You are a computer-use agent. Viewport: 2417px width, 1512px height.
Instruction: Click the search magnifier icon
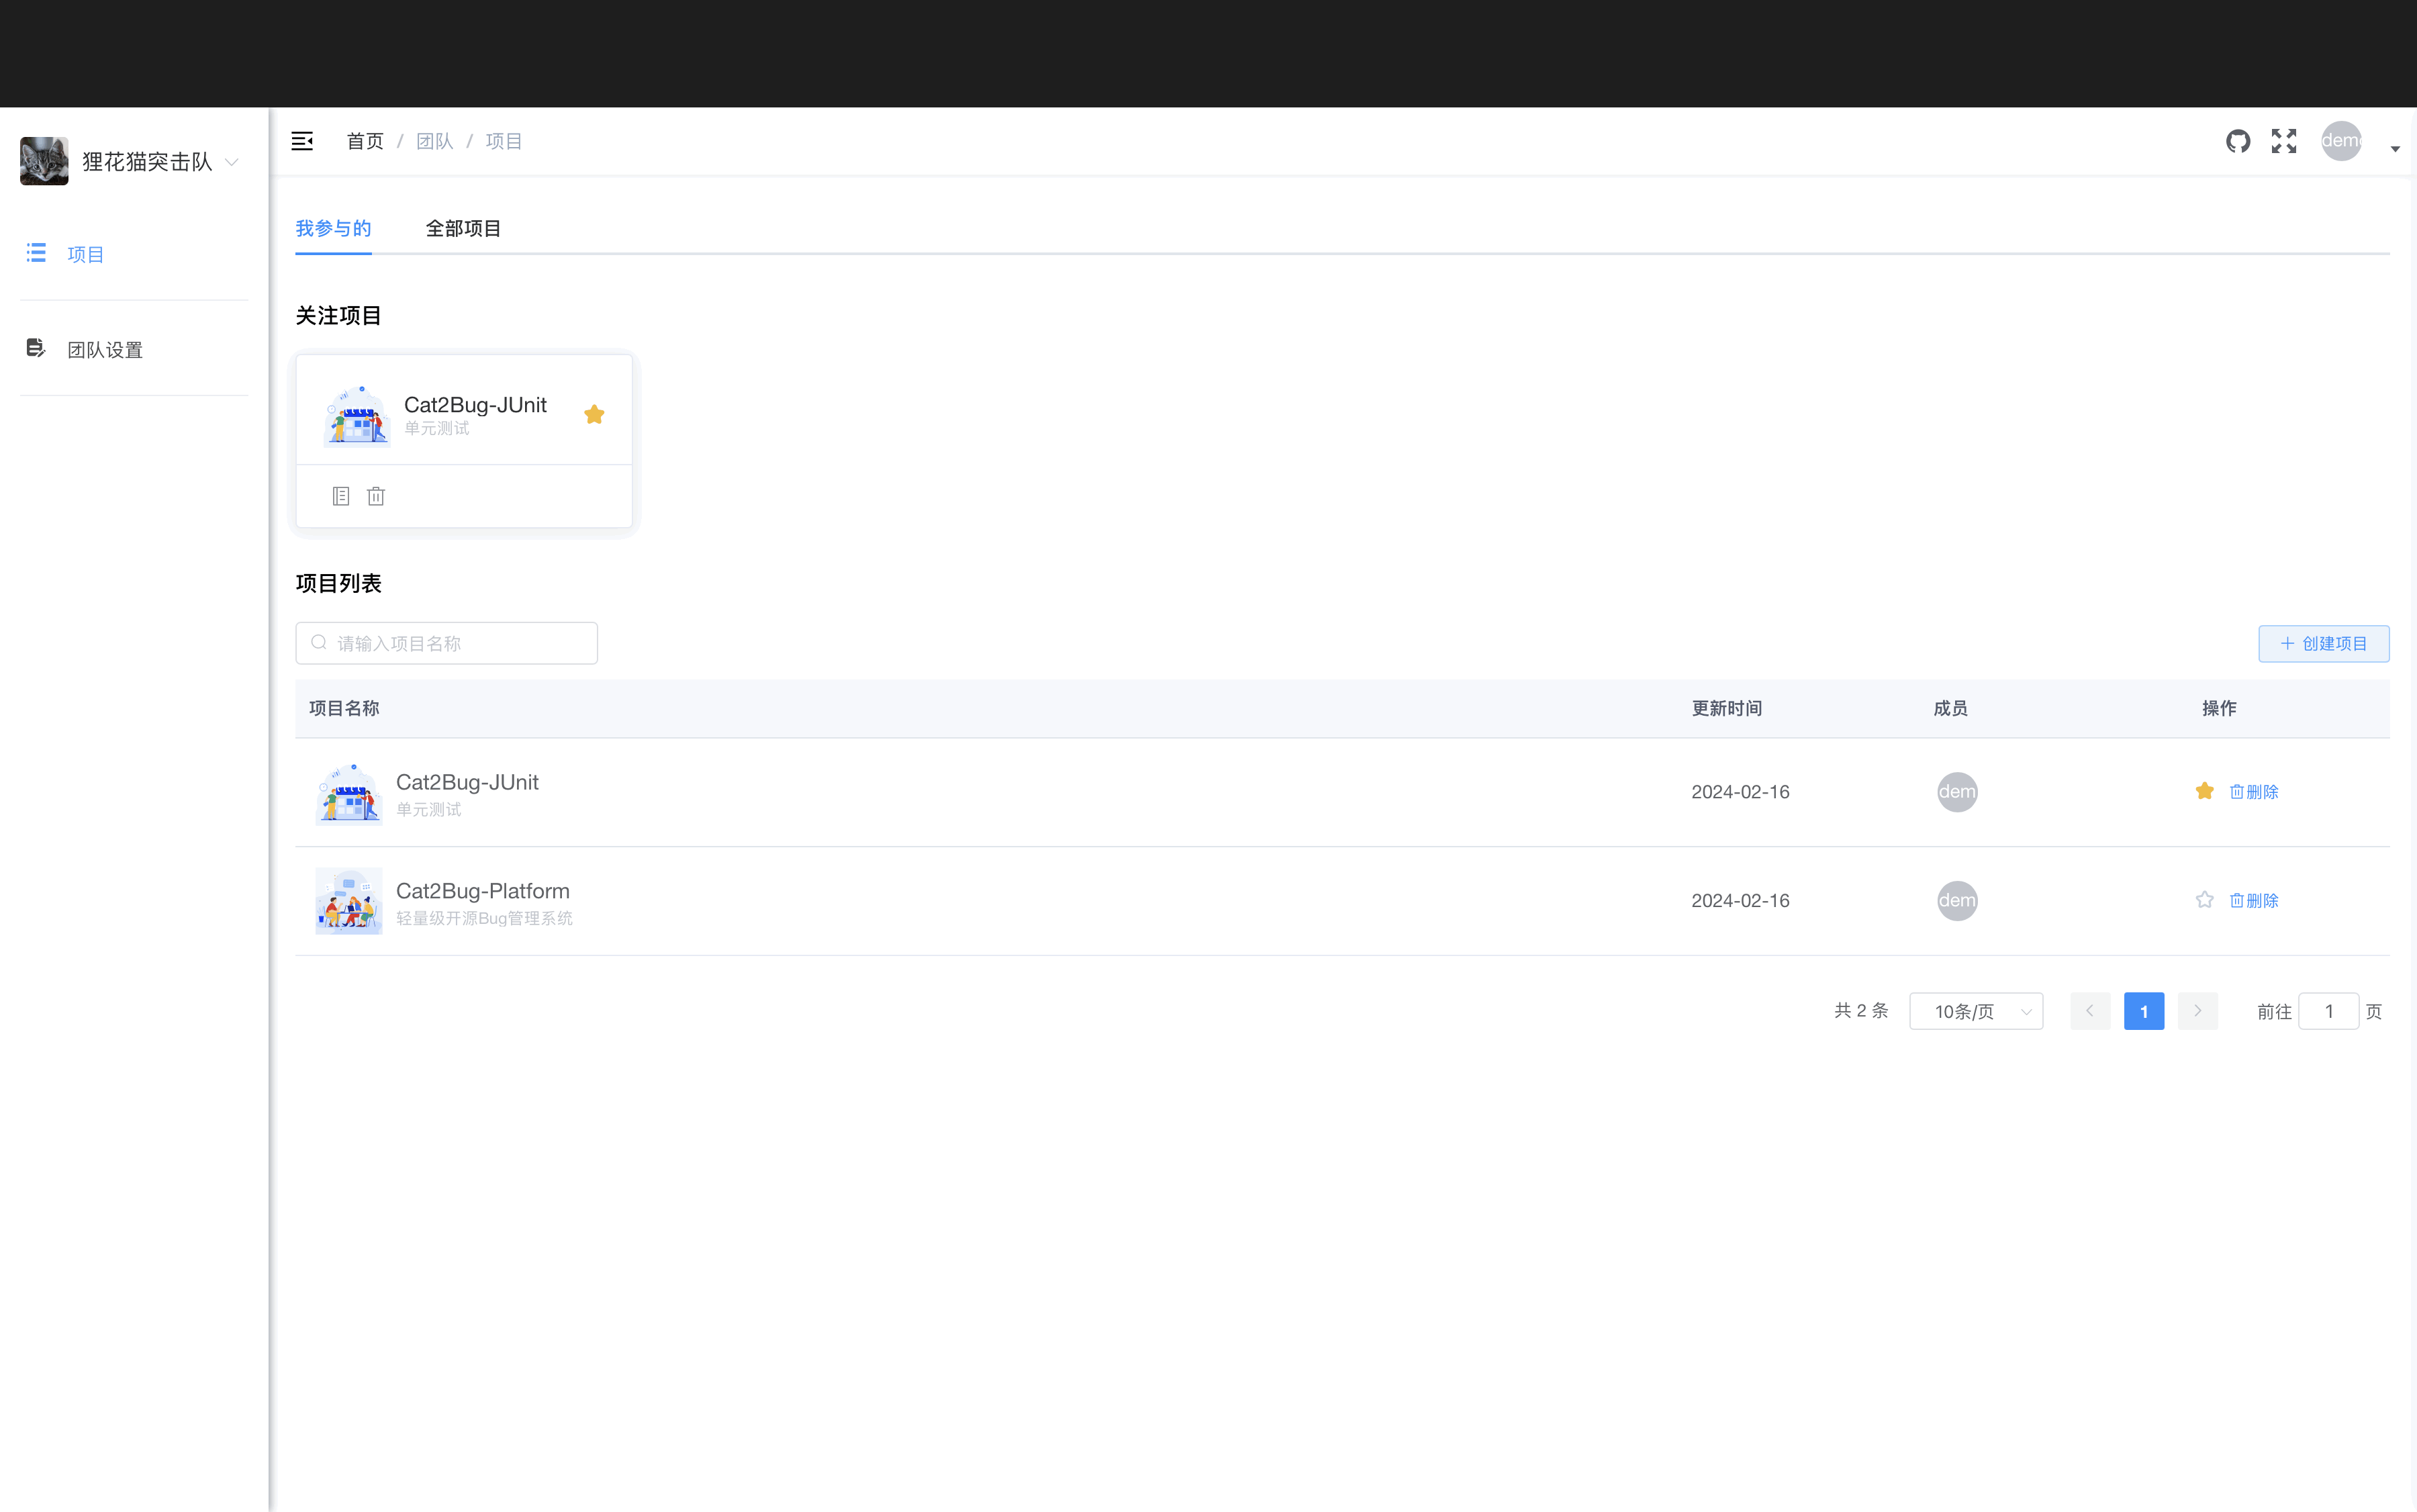(x=319, y=643)
